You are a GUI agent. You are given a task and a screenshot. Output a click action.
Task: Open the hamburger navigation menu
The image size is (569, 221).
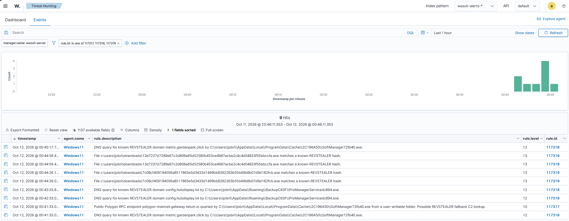[5, 6]
